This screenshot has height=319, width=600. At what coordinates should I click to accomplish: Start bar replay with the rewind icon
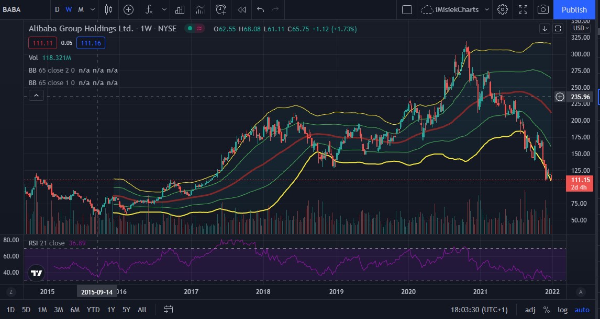[241, 9]
